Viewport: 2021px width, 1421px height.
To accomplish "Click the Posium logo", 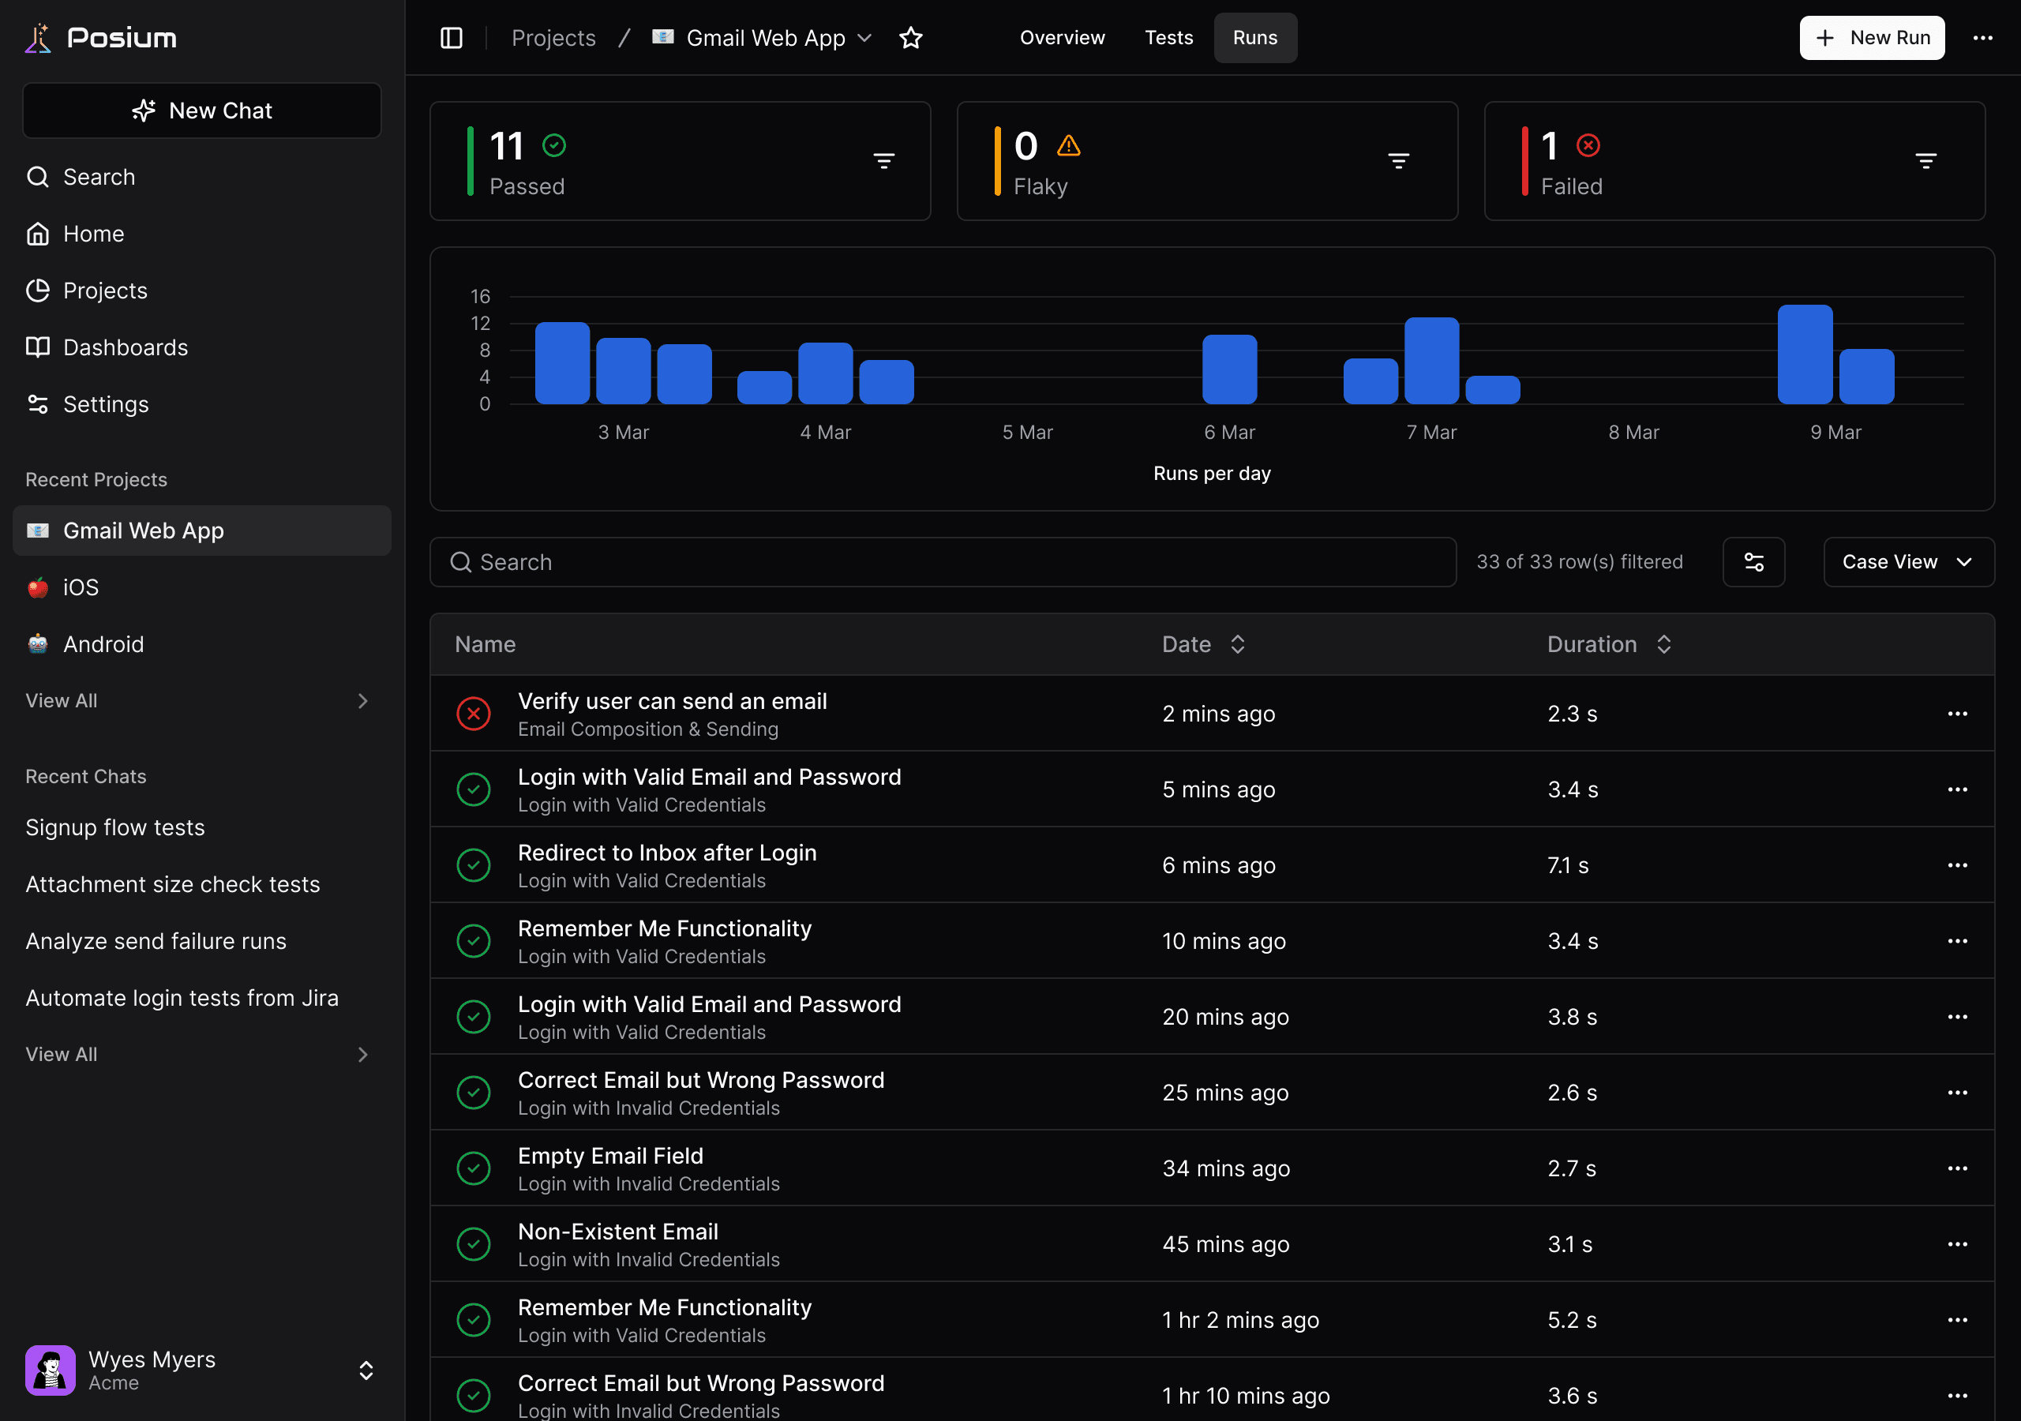I will (x=100, y=38).
